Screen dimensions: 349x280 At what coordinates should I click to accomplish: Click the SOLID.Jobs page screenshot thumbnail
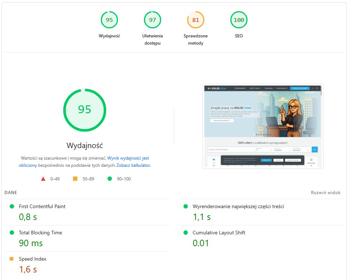pyautogui.click(x=263, y=126)
